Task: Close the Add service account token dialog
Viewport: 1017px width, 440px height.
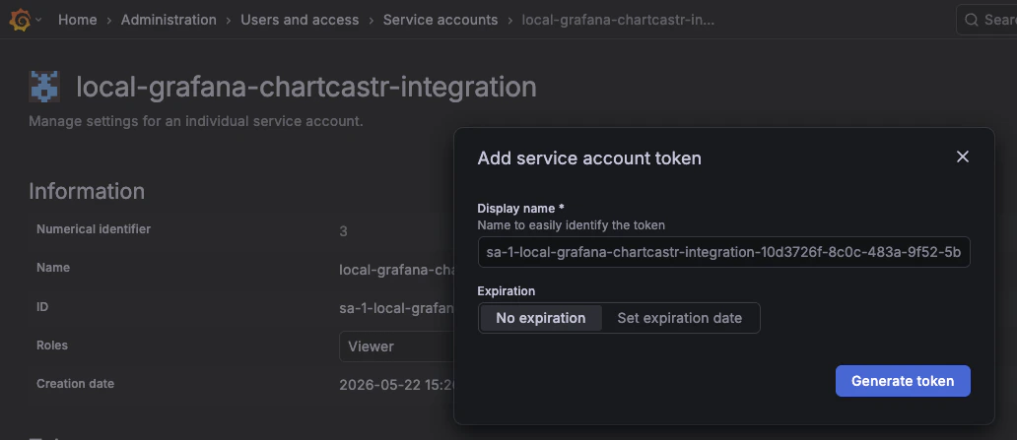Action: click(963, 157)
